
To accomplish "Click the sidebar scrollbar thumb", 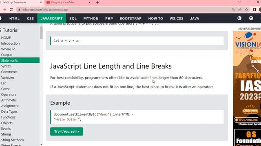I will (x=41, y=33).
